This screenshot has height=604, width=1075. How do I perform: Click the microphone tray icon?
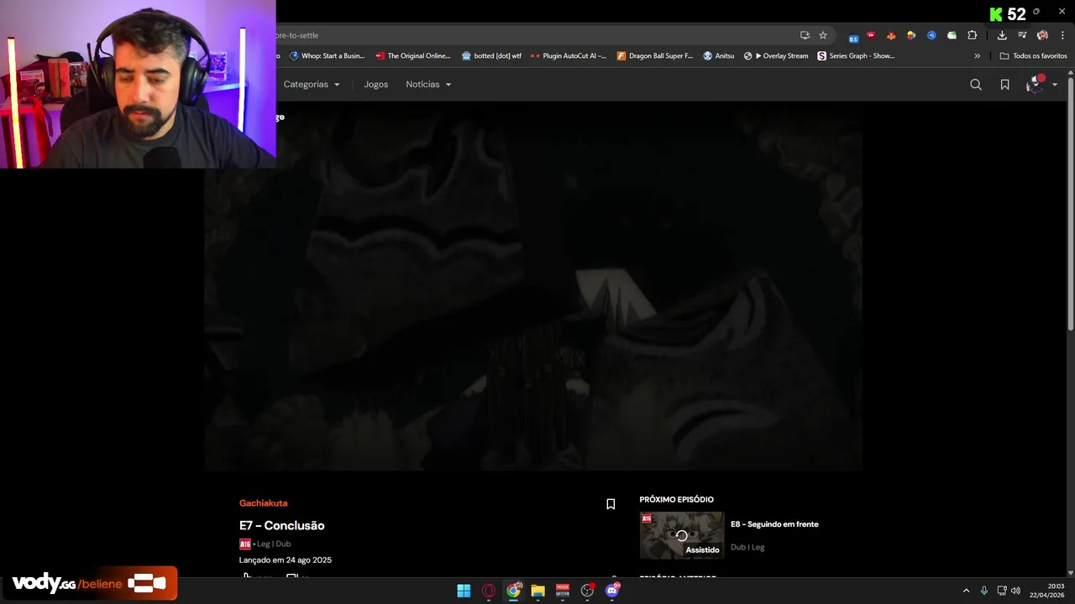[x=984, y=591]
